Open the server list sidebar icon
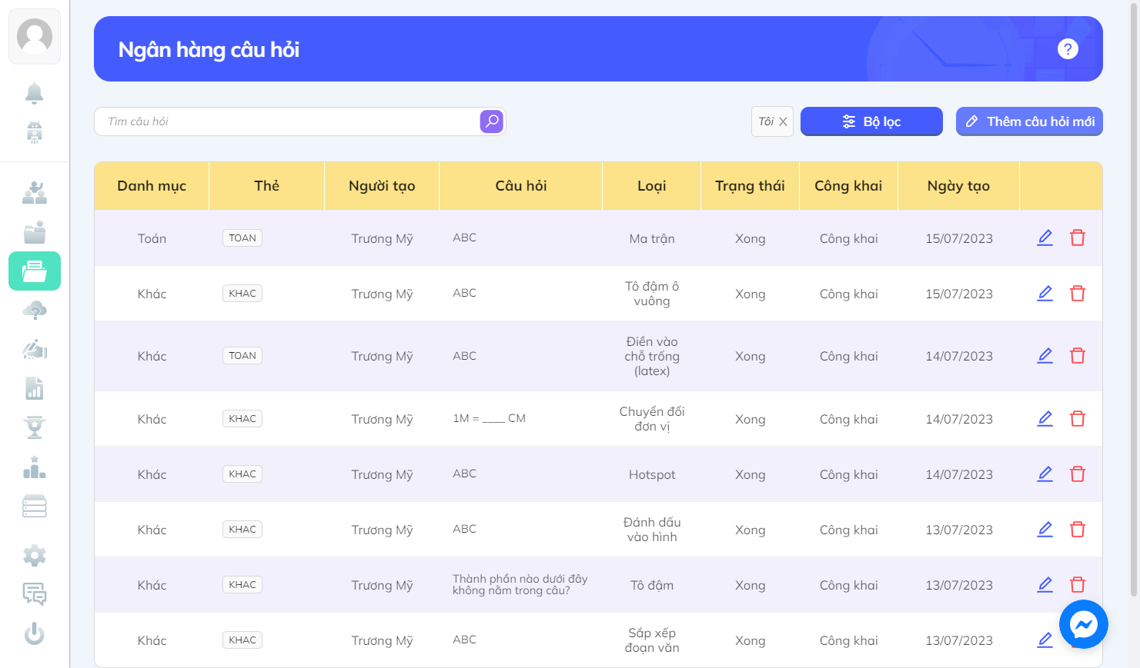Screen dimensions: 1140x668 pos(35,506)
